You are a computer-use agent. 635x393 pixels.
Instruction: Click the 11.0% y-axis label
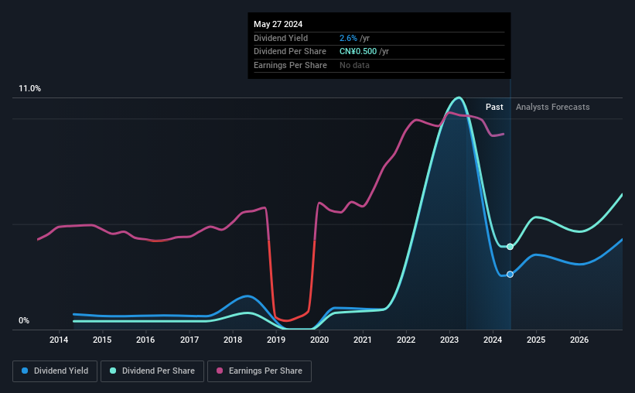tap(29, 89)
